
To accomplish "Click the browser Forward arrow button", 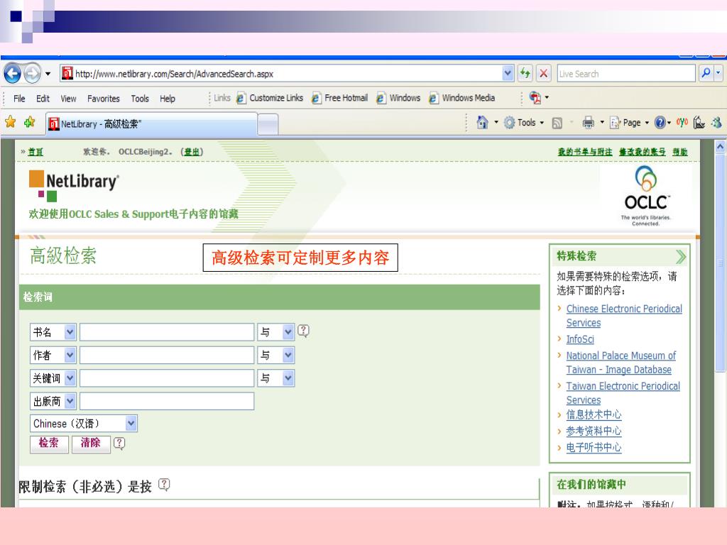I will pos(32,74).
